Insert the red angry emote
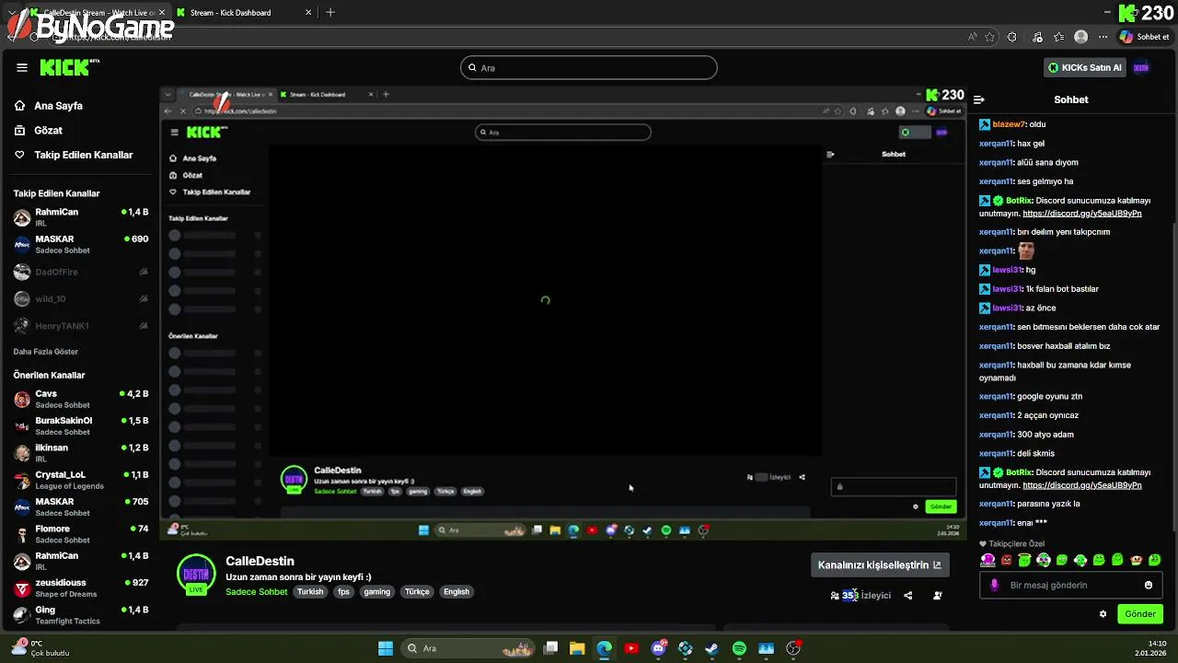 [1006, 560]
